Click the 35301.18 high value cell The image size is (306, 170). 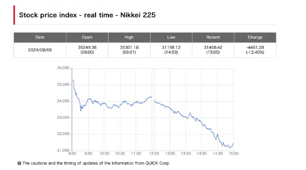point(129,50)
